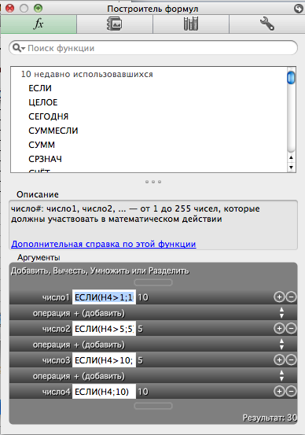Click the title bar collapse icon
Viewport: 305px width, 435px height.
[299, 9]
